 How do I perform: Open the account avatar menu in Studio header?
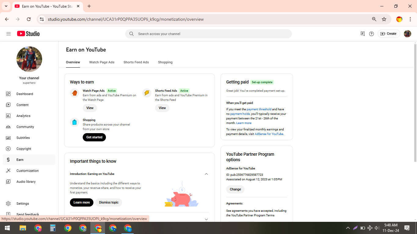pyautogui.click(x=408, y=34)
